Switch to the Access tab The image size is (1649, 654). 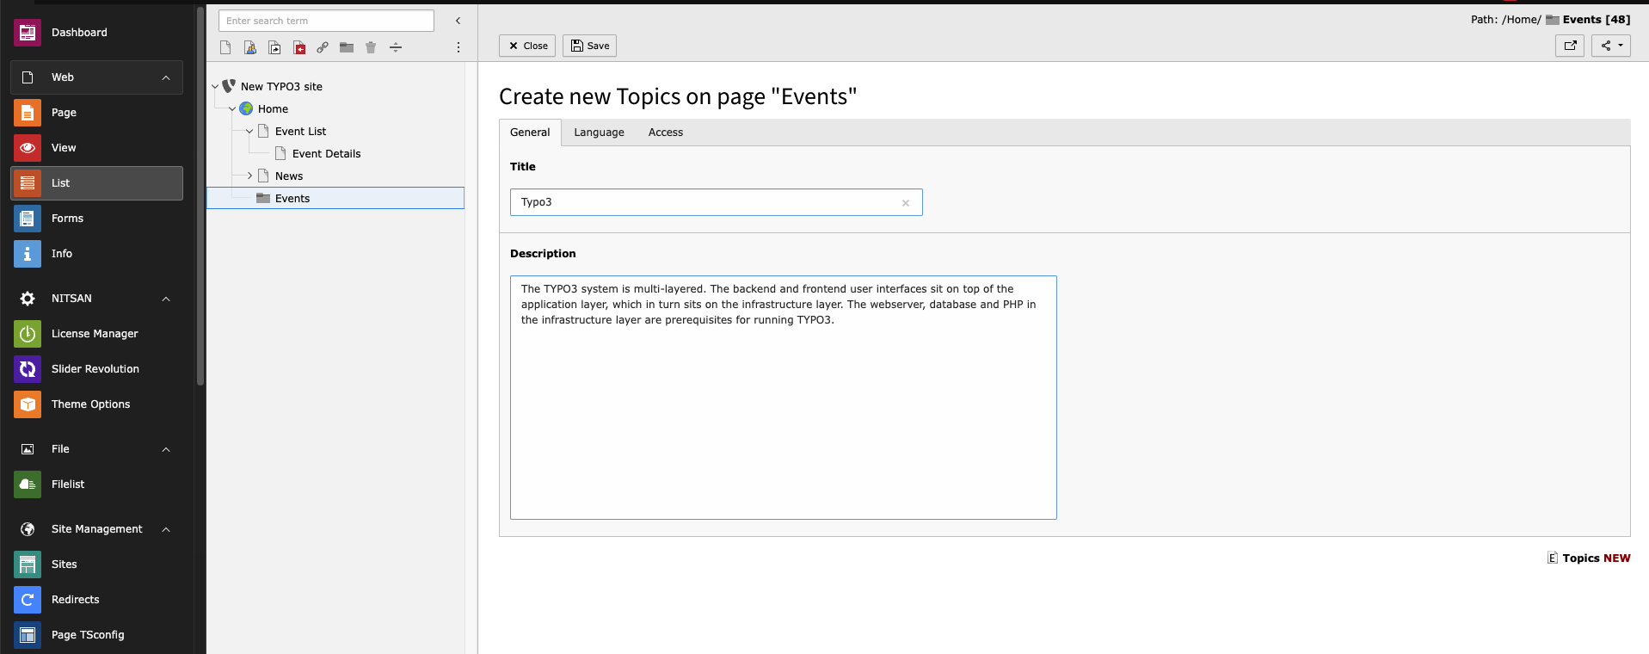[x=666, y=133]
